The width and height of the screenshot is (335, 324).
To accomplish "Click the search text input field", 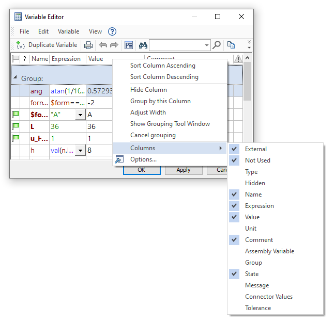I will click(176, 45).
